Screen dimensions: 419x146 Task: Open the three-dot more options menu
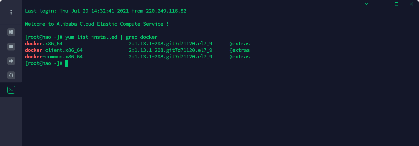11,12
